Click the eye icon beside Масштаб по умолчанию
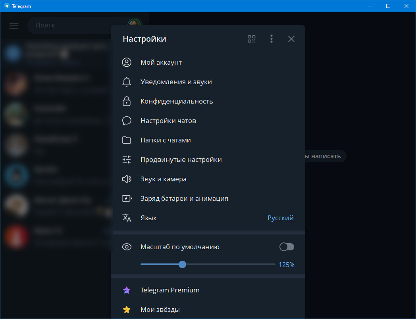 click(127, 247)
